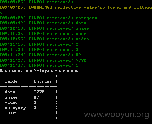152x124 pixels.
Task: Click 'video' in the Table column
Action: (x=11, y=103)
